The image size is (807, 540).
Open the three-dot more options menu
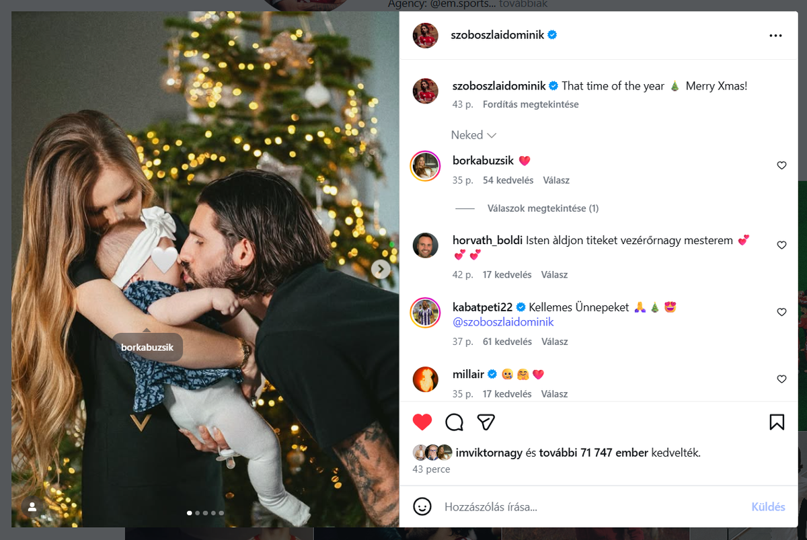click(x=775, y=36)
